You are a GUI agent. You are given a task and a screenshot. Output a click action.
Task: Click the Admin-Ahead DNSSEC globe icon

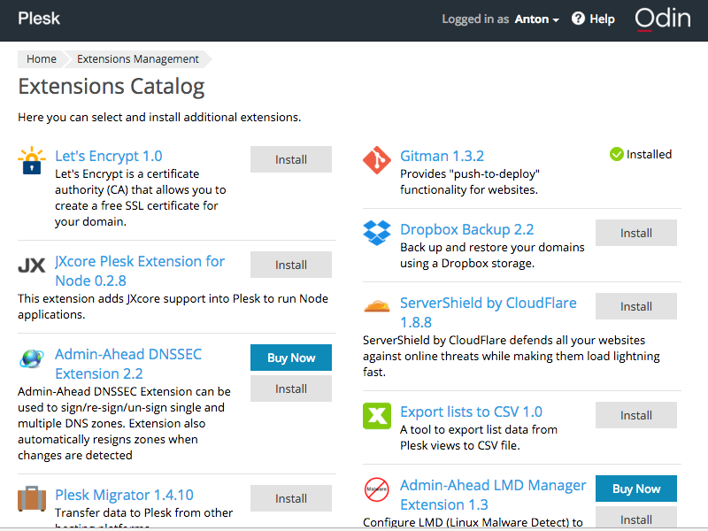[32, 358]
